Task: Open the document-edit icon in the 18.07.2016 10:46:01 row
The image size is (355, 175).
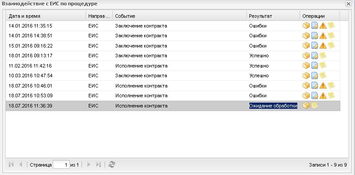Action: coord(315,85)
